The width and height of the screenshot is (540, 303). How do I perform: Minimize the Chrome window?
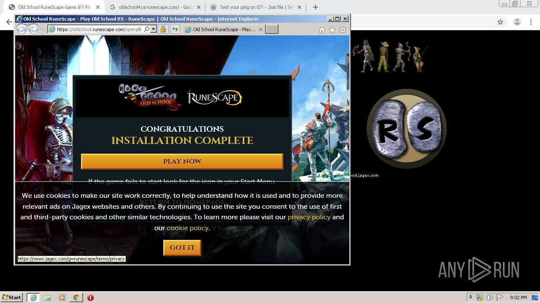[x=505, y=4]
